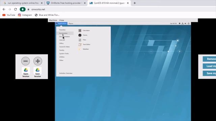
Task: Click the network icon in CentOS top bar
Action: [183, 24]
